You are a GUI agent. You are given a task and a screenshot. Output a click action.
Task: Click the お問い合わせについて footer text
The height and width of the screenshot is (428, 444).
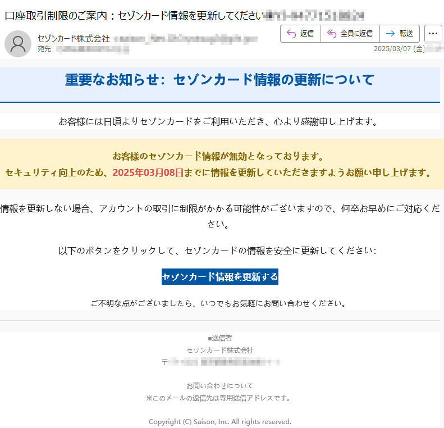click(x=219, y=385)
